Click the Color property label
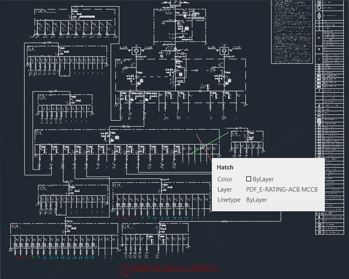This screenshot has width=349, height=279. (x=225, y=179)
